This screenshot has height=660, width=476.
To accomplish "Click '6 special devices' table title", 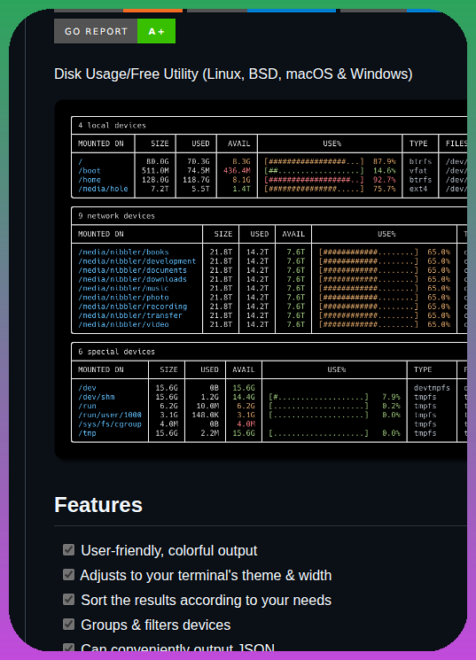I will click(x=117, y=352).
